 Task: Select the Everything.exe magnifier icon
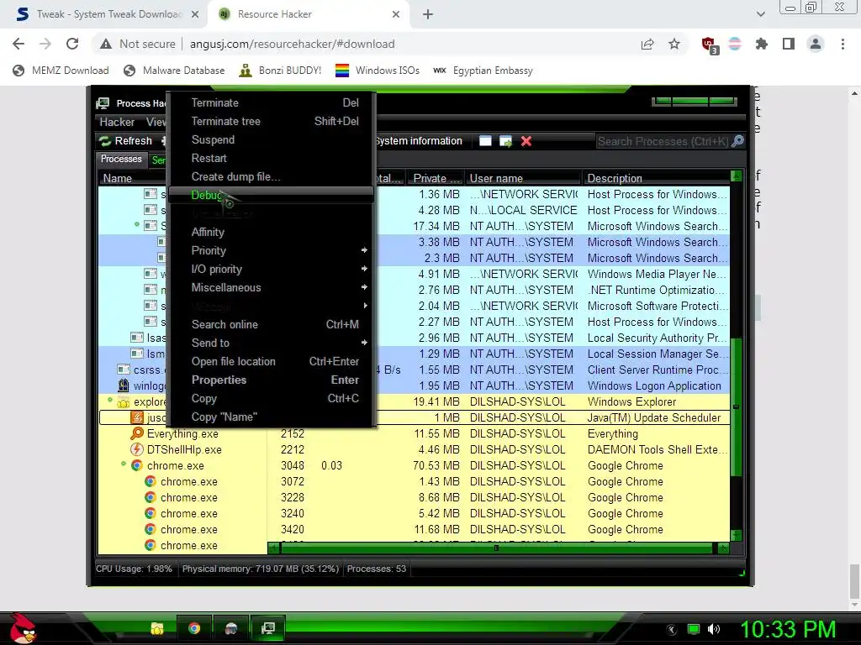(x=137, y=433)
